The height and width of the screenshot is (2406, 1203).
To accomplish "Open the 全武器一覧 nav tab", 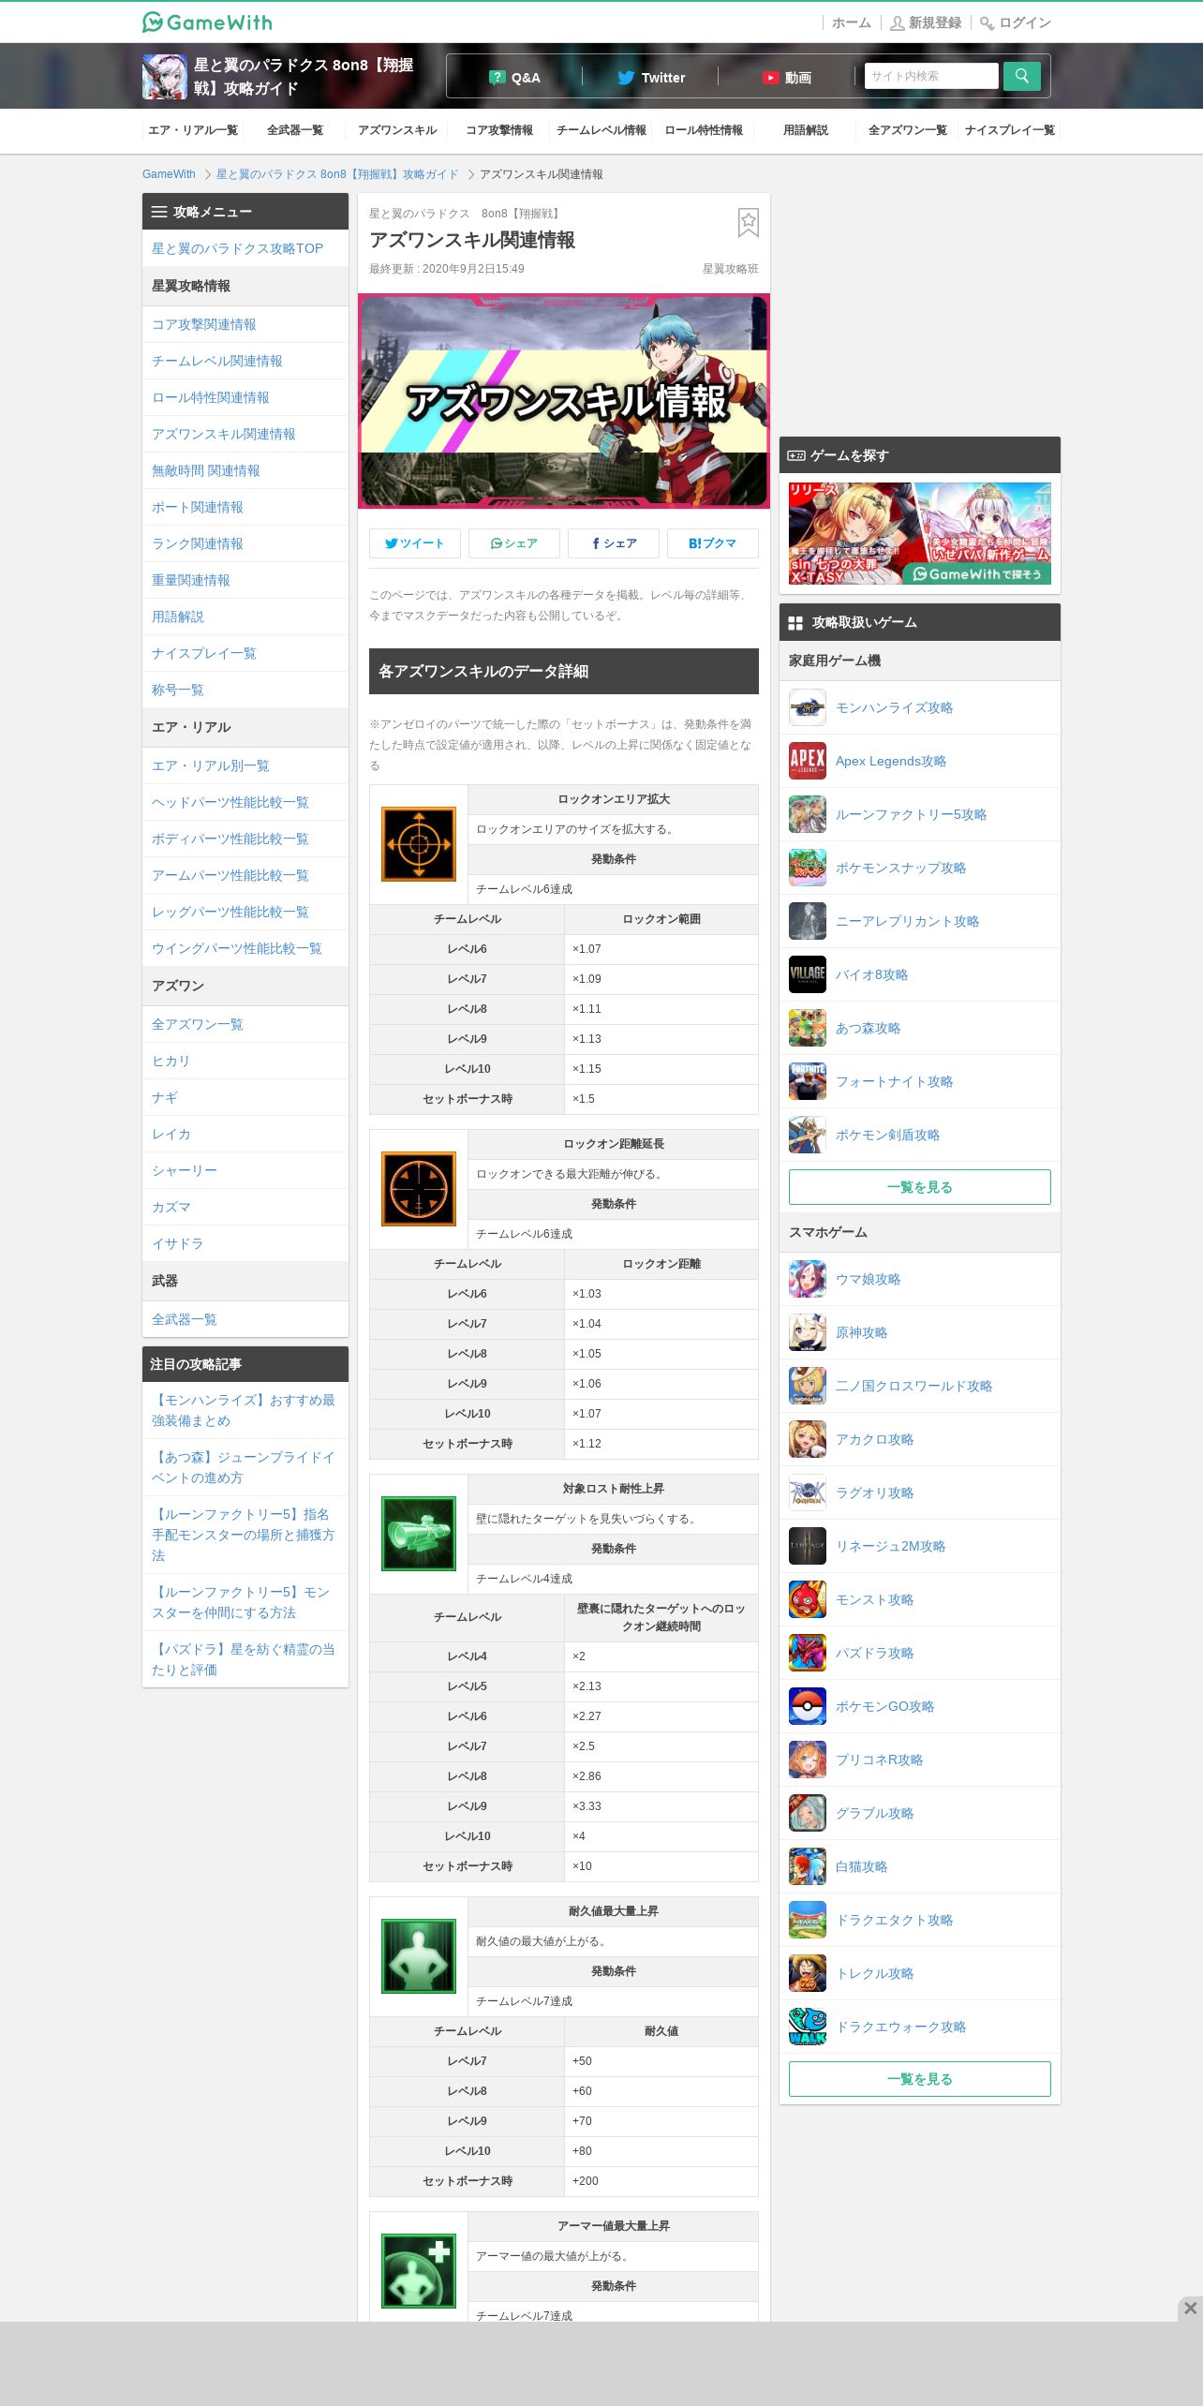I will [295, 130].
